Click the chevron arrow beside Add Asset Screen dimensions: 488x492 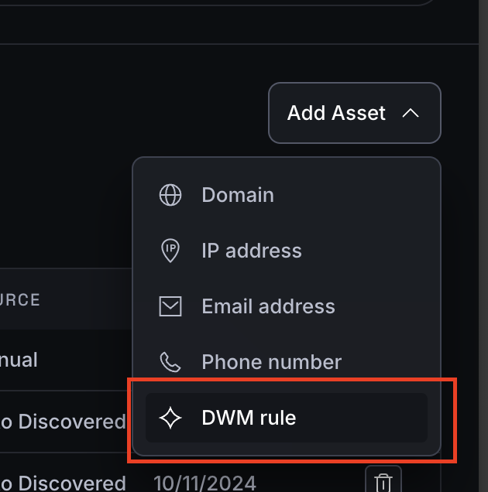coord(411,113)
